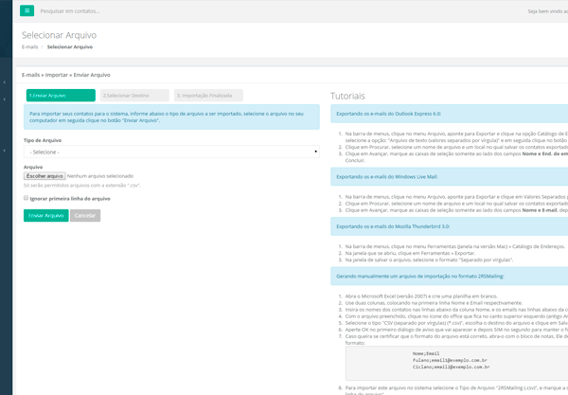Open the 'E-mails' breadcrumb link
Screen dimensions: 568x395
pos(29,46)
